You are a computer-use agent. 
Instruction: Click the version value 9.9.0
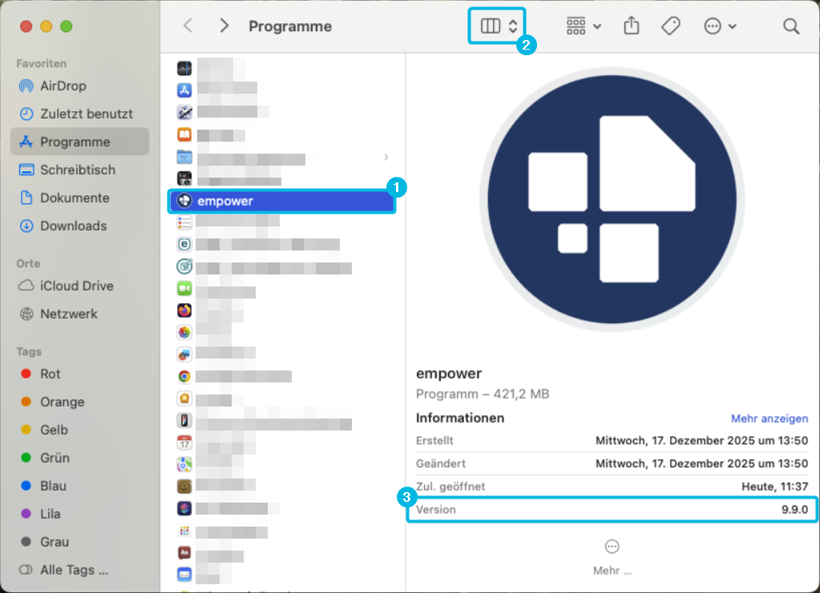pos(794,510)
